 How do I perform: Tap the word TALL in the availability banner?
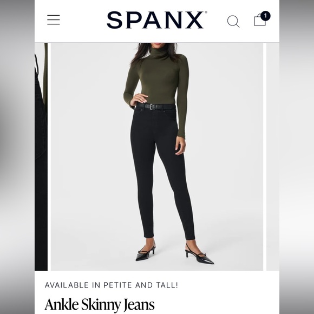click(x=167, y=285)
